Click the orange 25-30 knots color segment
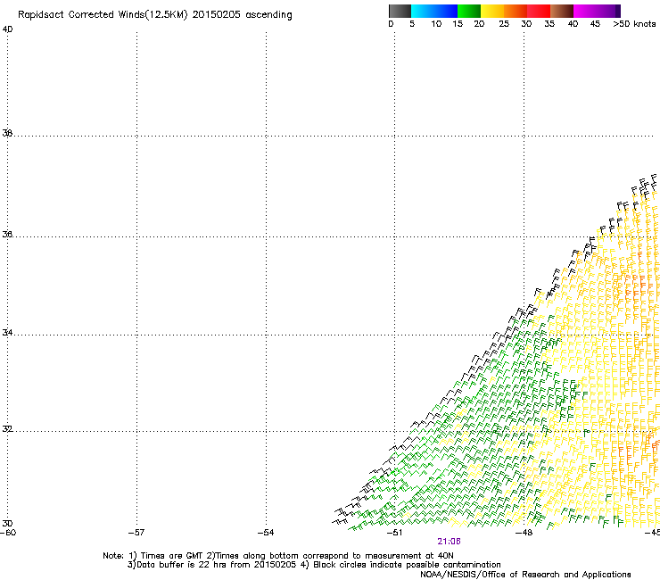Image resolution: width=660 pixels, height=580 pixels. tap(516, 11)
